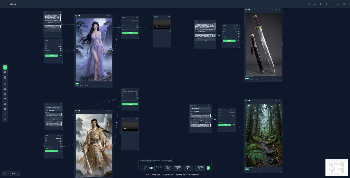Toggle the green switch on the sword image node header
Image resolution: width=350 pixels, height=178 pixels.
coord(249,10)
